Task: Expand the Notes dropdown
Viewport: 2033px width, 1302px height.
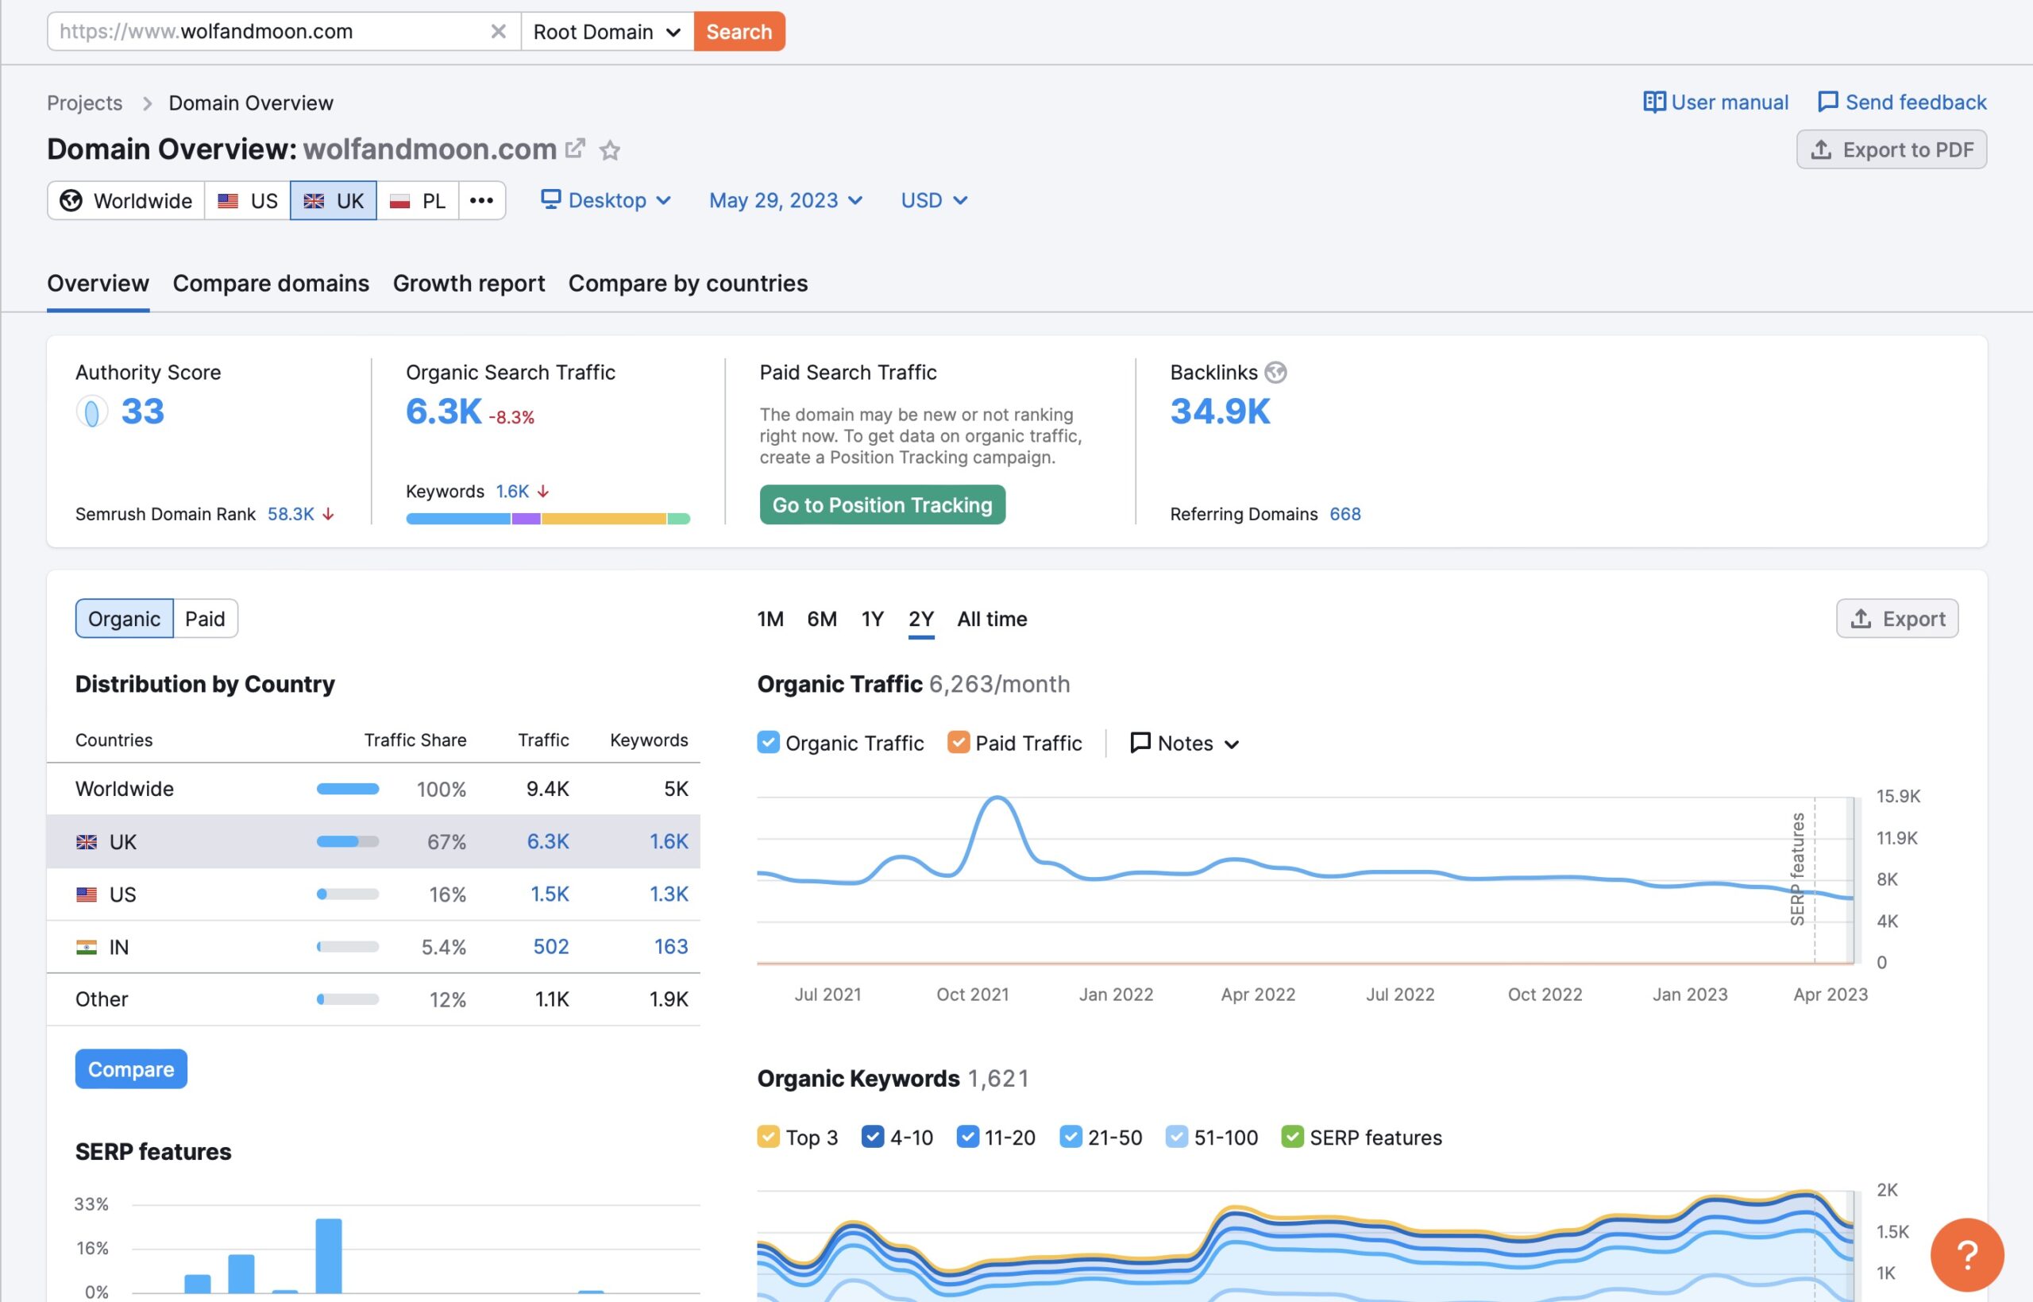Action: [1185, 744]
